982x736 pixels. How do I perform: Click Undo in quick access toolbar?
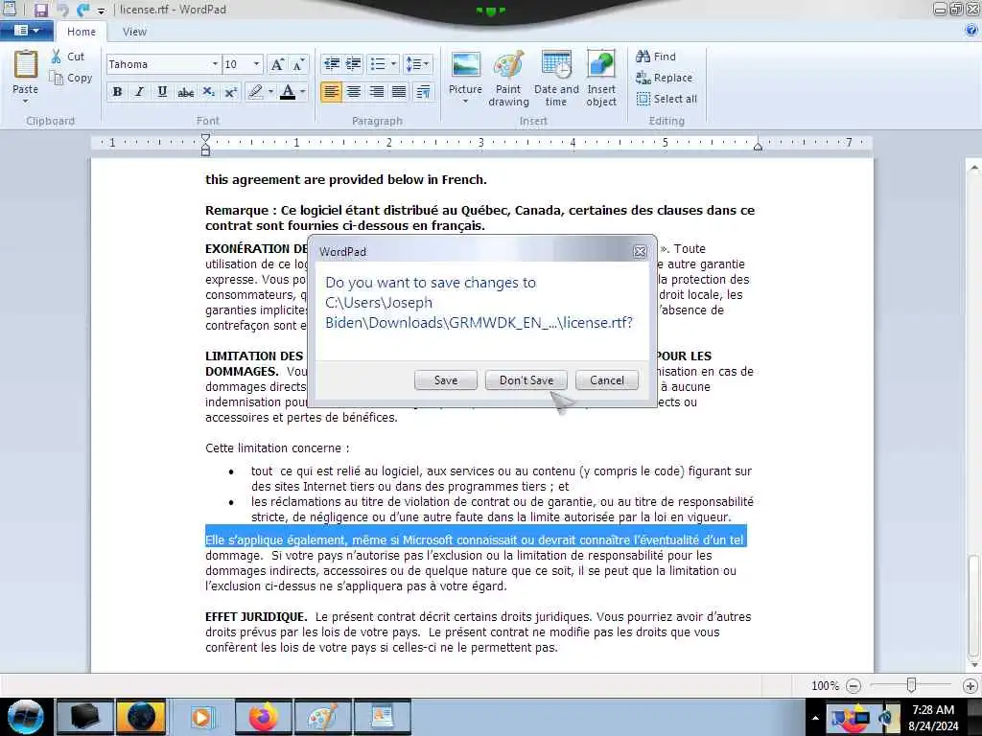[x=62, y=10]
